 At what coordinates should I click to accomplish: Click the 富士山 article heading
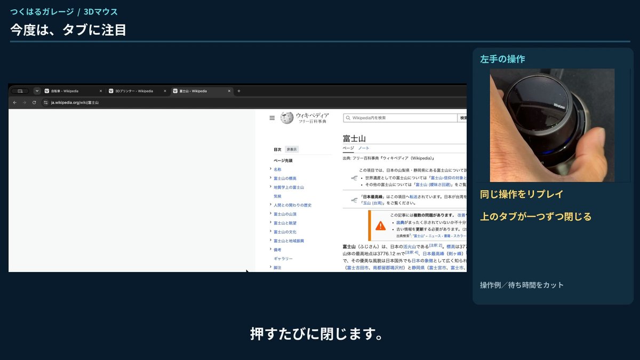coord(354,138)
